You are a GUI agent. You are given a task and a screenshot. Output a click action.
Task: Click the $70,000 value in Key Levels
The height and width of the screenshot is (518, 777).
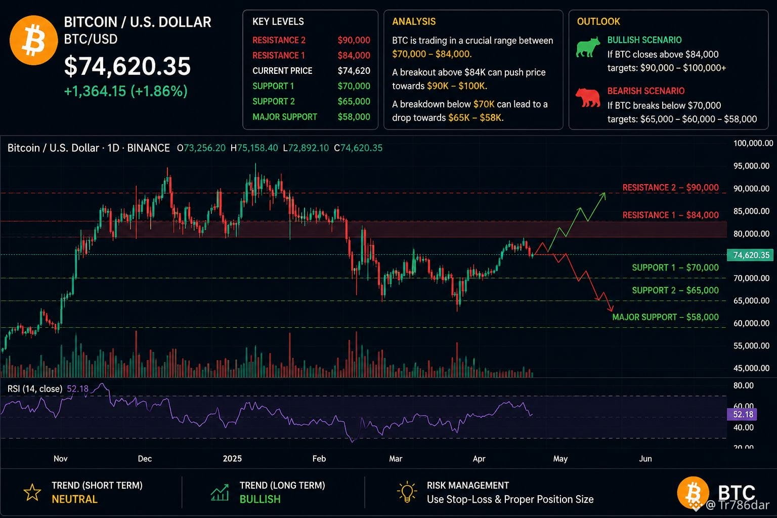[x=354, y=86]
